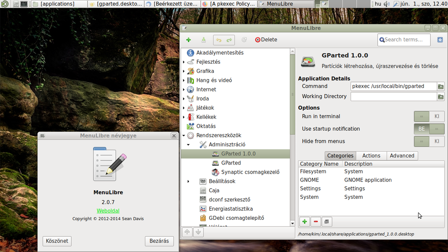This screenshot has width=448, height=252.
Task: Toggle Hide from menus switch
Action: coord(429,141)
